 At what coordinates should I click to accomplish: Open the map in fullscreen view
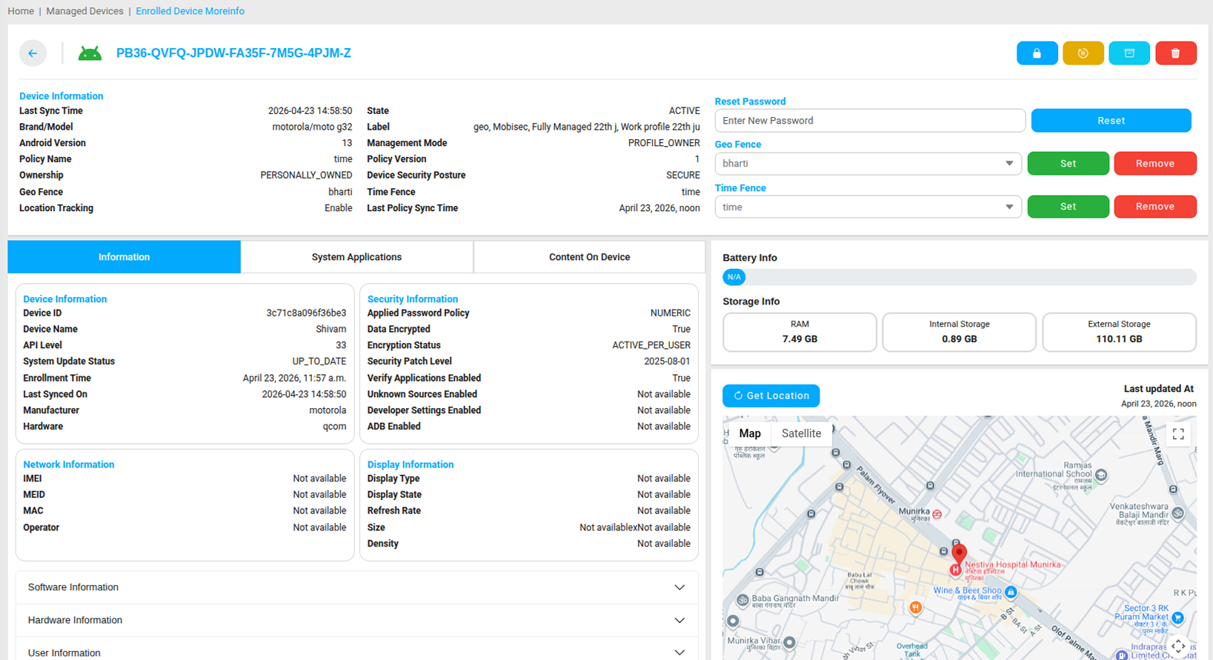tap(1178, 434)
